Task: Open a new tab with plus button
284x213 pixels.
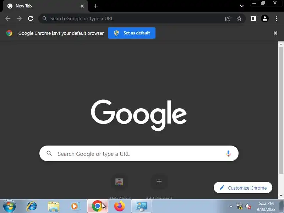Action: (96, 6)
